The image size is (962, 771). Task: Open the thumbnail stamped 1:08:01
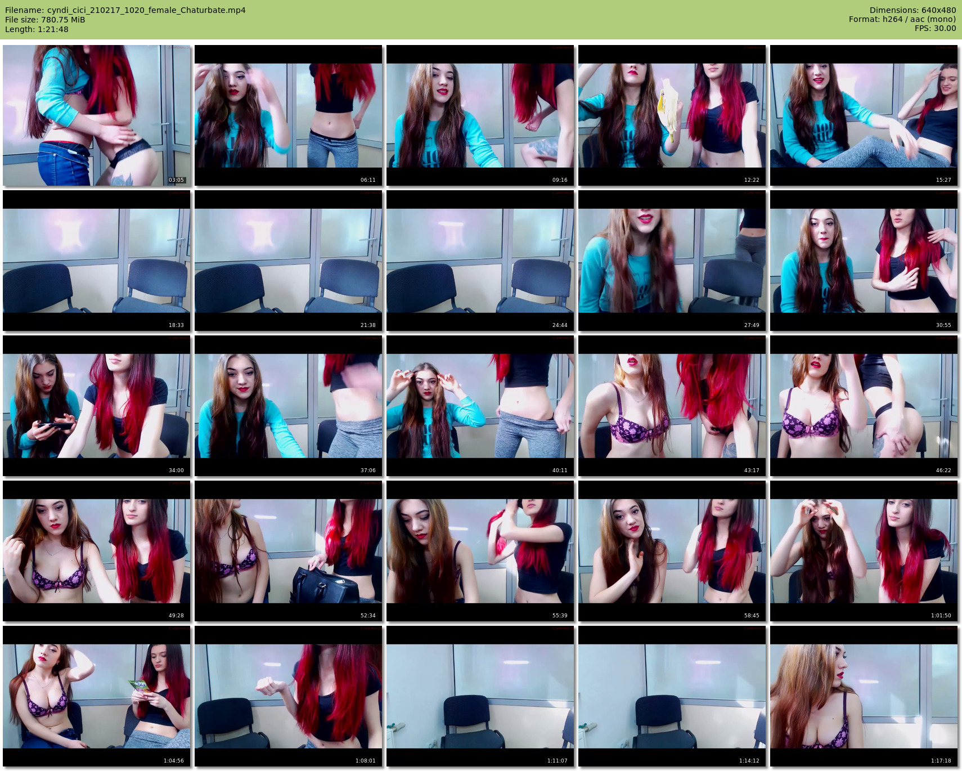pyautogui.click(x=289, y=696)
